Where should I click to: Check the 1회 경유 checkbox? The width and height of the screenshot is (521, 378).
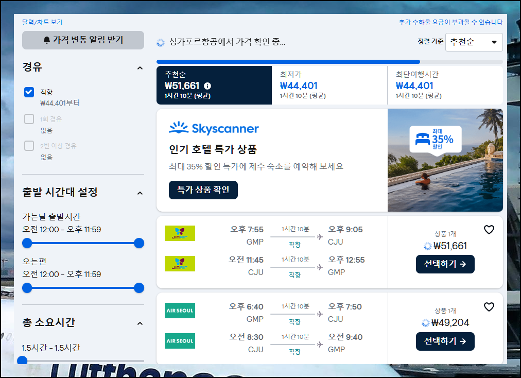(x=29, y=119)
